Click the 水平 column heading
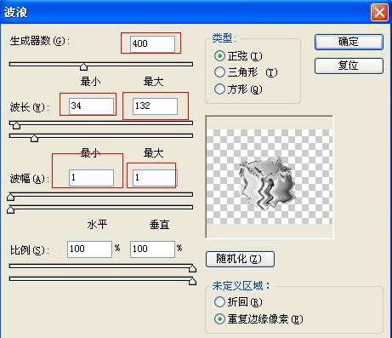Screen dimensions: 392x338 point(97,225)
